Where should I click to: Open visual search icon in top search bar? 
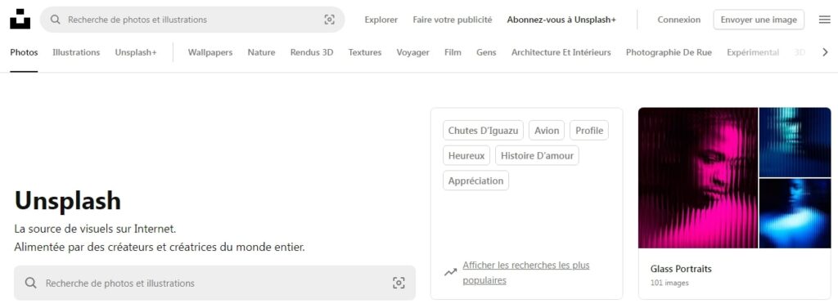[x=329, y=20]
